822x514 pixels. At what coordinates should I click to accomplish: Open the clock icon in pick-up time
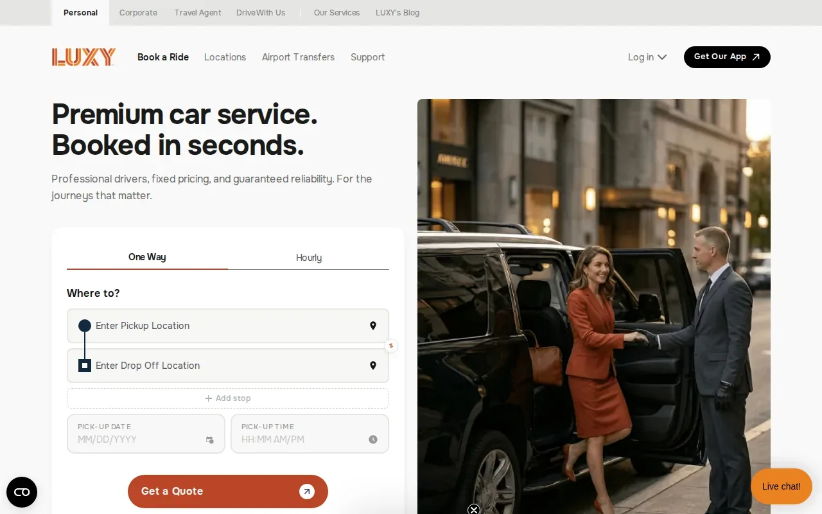373,439
